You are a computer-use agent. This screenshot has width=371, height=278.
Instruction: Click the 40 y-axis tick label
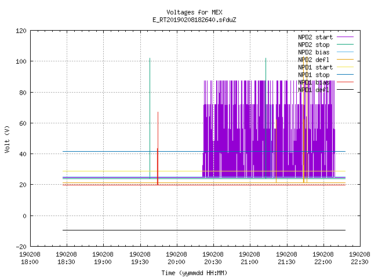coord(23,154)
